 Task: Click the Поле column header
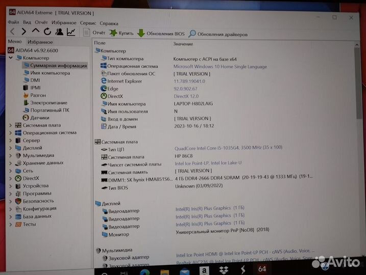coord(100,43)
